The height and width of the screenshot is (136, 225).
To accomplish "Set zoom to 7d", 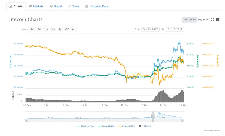I will coord(39,29).
